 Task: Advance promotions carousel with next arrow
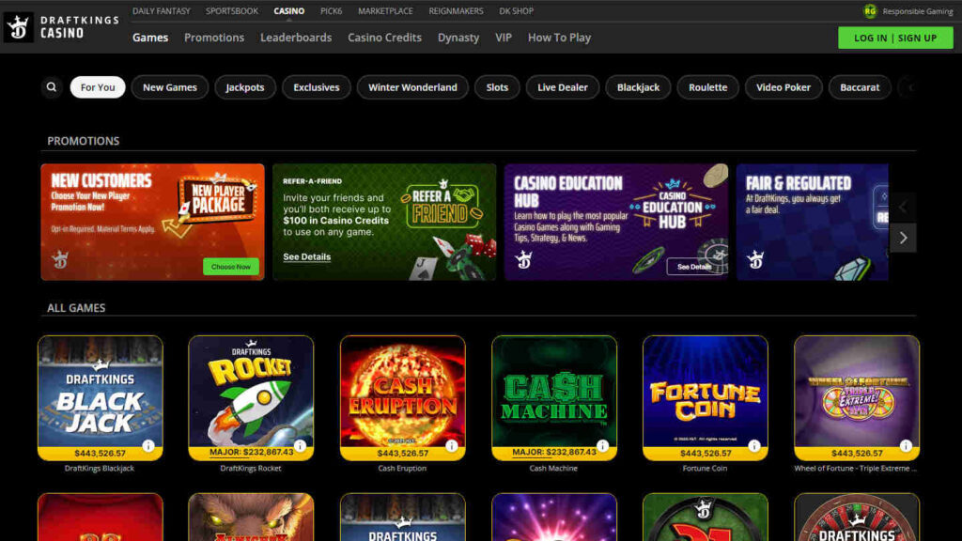(903, 238)
